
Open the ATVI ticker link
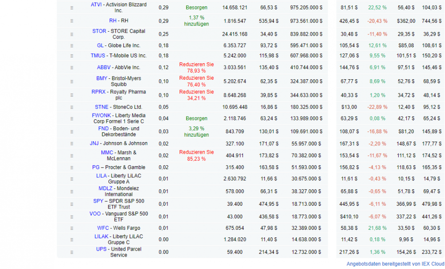pos(96,4)
